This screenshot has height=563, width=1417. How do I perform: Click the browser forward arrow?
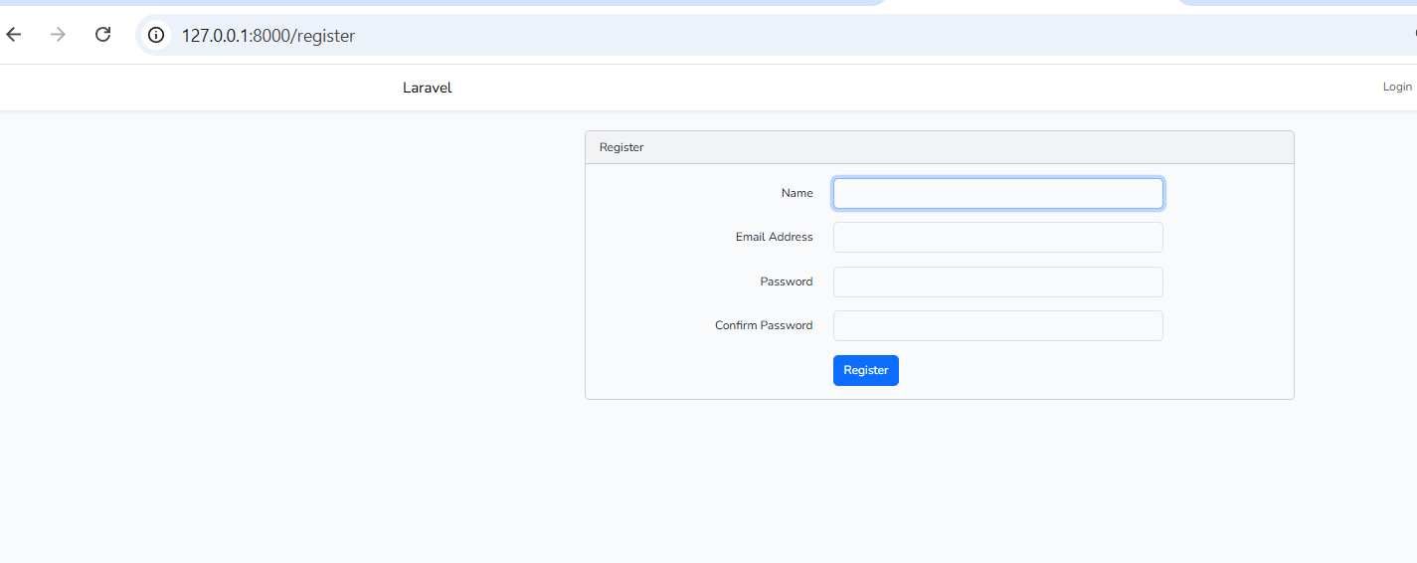pyautogui.click(x=58, y=35)
